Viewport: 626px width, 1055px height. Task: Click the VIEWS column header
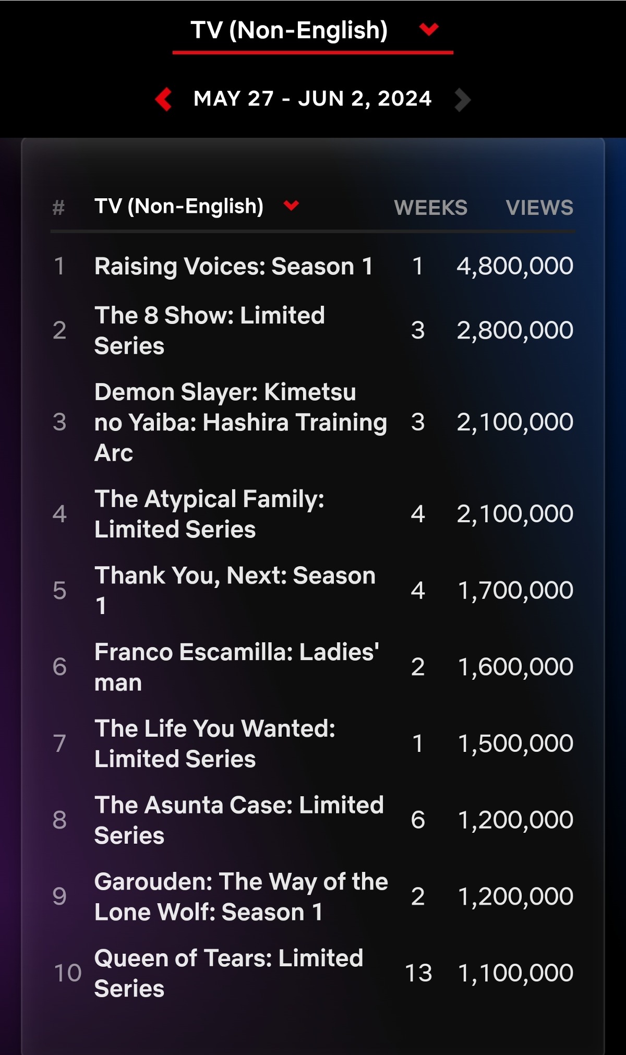coord(539,208)
